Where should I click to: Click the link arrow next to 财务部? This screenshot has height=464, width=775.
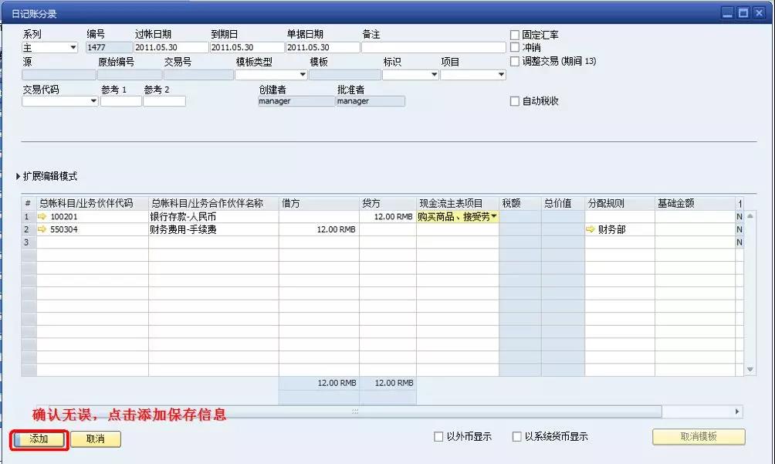click(x=588, y=229)
